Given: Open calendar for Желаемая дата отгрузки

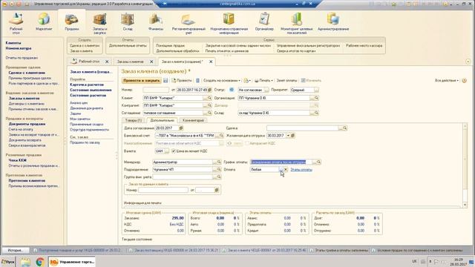Looking at the screenshot, I should coord(292,136).
